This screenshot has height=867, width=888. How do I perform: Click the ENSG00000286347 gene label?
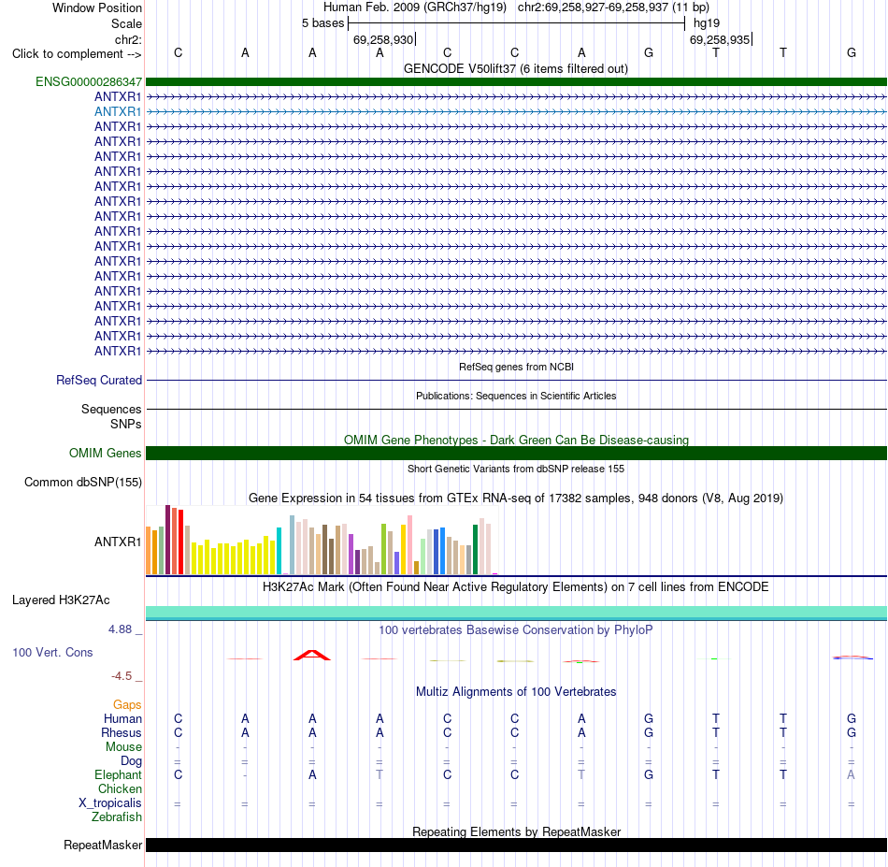click(89, 81)
